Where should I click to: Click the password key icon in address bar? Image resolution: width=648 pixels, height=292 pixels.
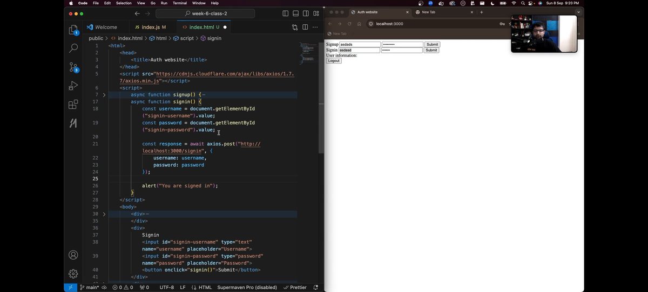tap(502, 24)
